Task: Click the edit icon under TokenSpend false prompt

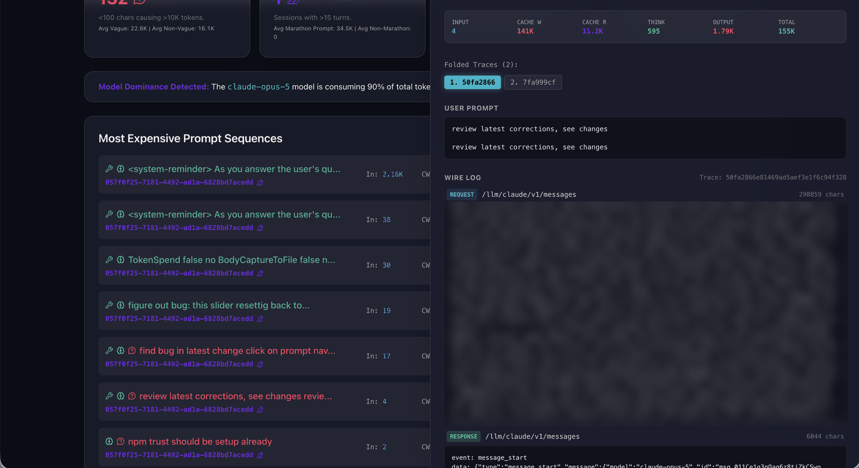Action: click(260, 273)
